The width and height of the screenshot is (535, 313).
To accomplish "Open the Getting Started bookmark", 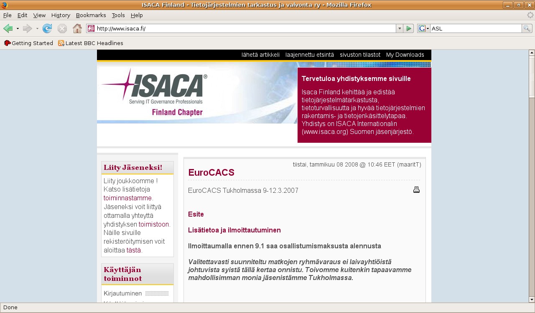I will point(28,43).
